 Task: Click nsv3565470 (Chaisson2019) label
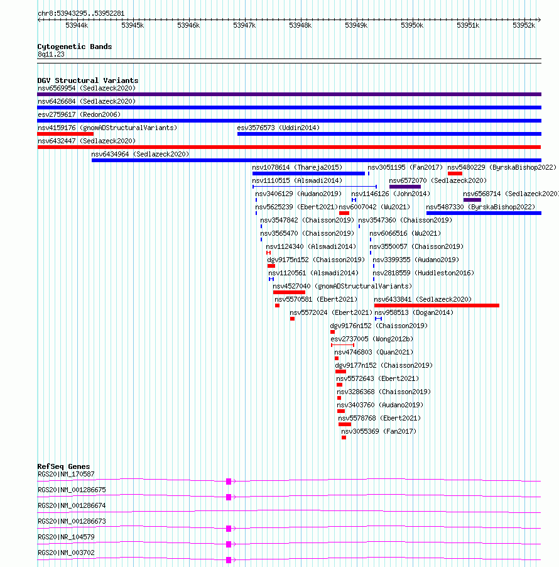click(307, 233)
